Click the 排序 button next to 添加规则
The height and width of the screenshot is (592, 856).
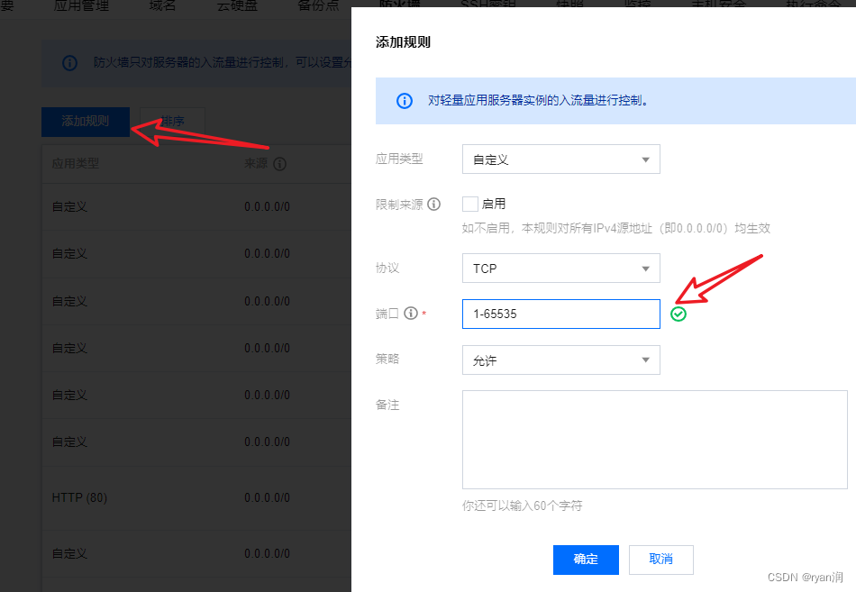click(x=171, y=122)
